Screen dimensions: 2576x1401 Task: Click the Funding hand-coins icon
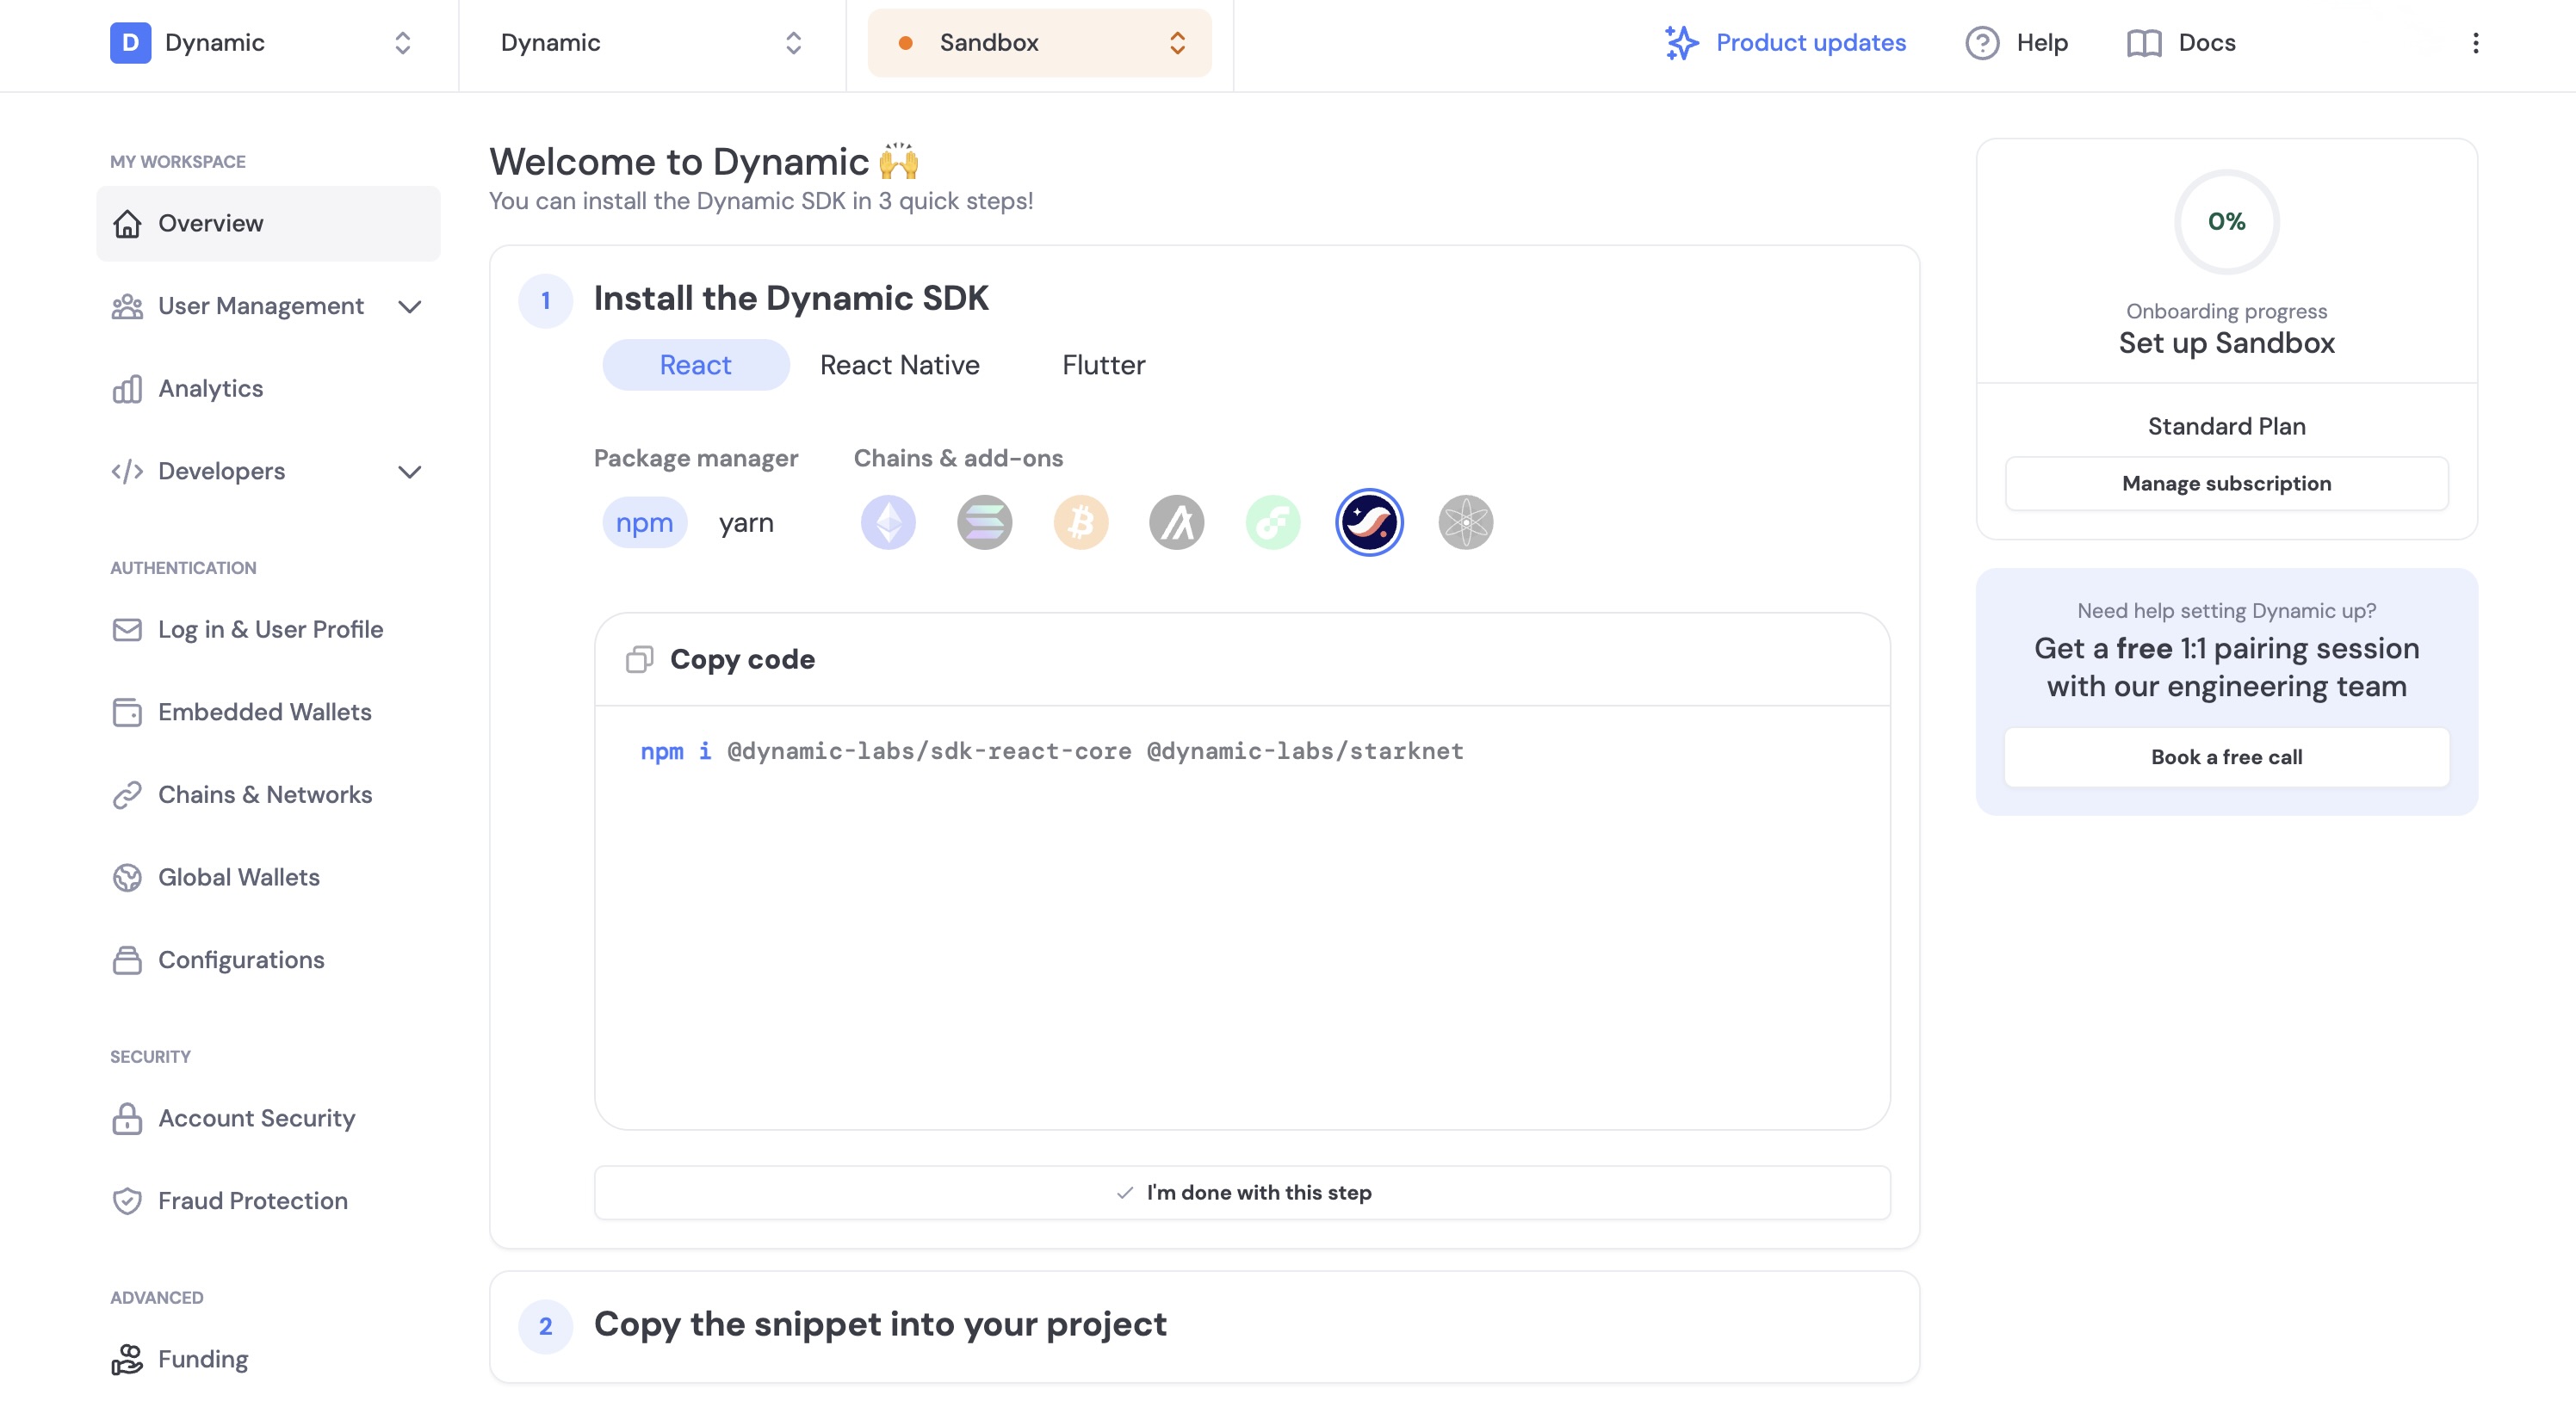pyautogui.click(x=127, y=1359)
